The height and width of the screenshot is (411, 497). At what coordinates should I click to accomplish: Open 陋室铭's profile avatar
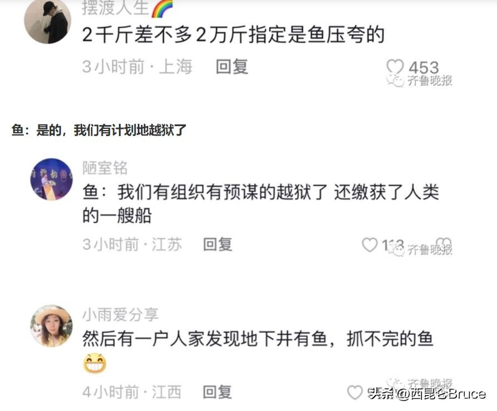51,179
